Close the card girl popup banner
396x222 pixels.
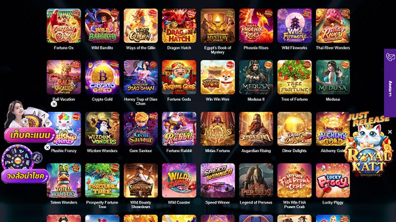pos(54,104)
